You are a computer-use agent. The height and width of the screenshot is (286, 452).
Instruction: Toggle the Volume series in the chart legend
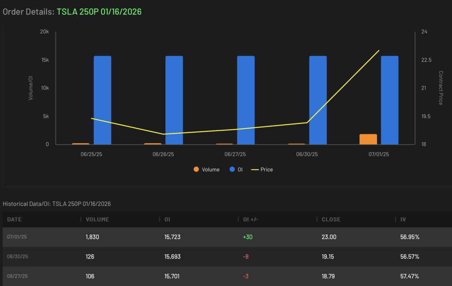pos(207,170)
